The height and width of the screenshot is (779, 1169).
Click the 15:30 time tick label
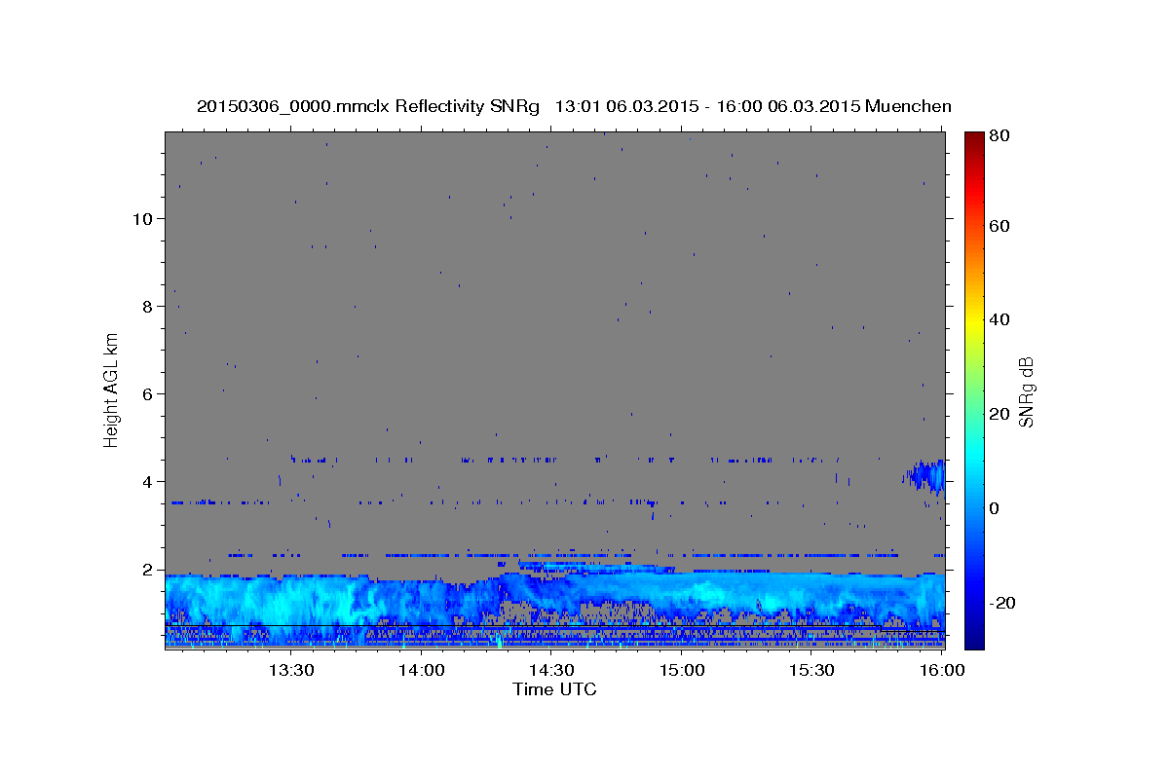[812, 670]
